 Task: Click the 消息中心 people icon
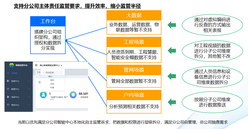point(8,97)
